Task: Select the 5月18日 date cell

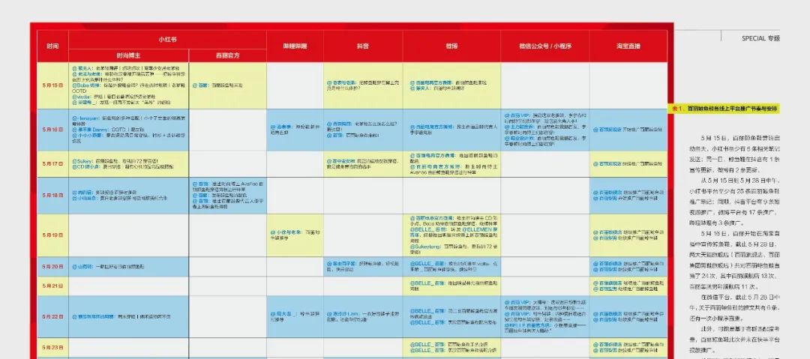Action: pos(52,196)
